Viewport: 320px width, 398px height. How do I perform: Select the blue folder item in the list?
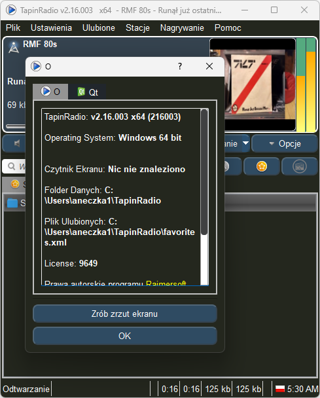[12, 203]
